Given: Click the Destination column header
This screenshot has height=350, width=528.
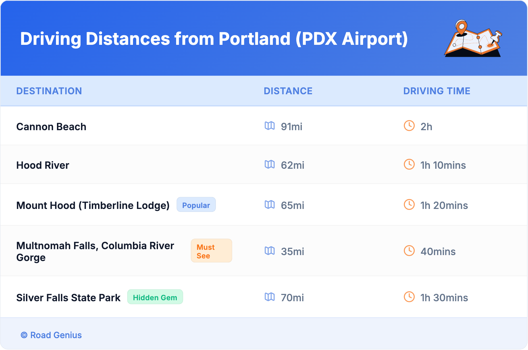Looking at the screenshot, I should (49, 91).
